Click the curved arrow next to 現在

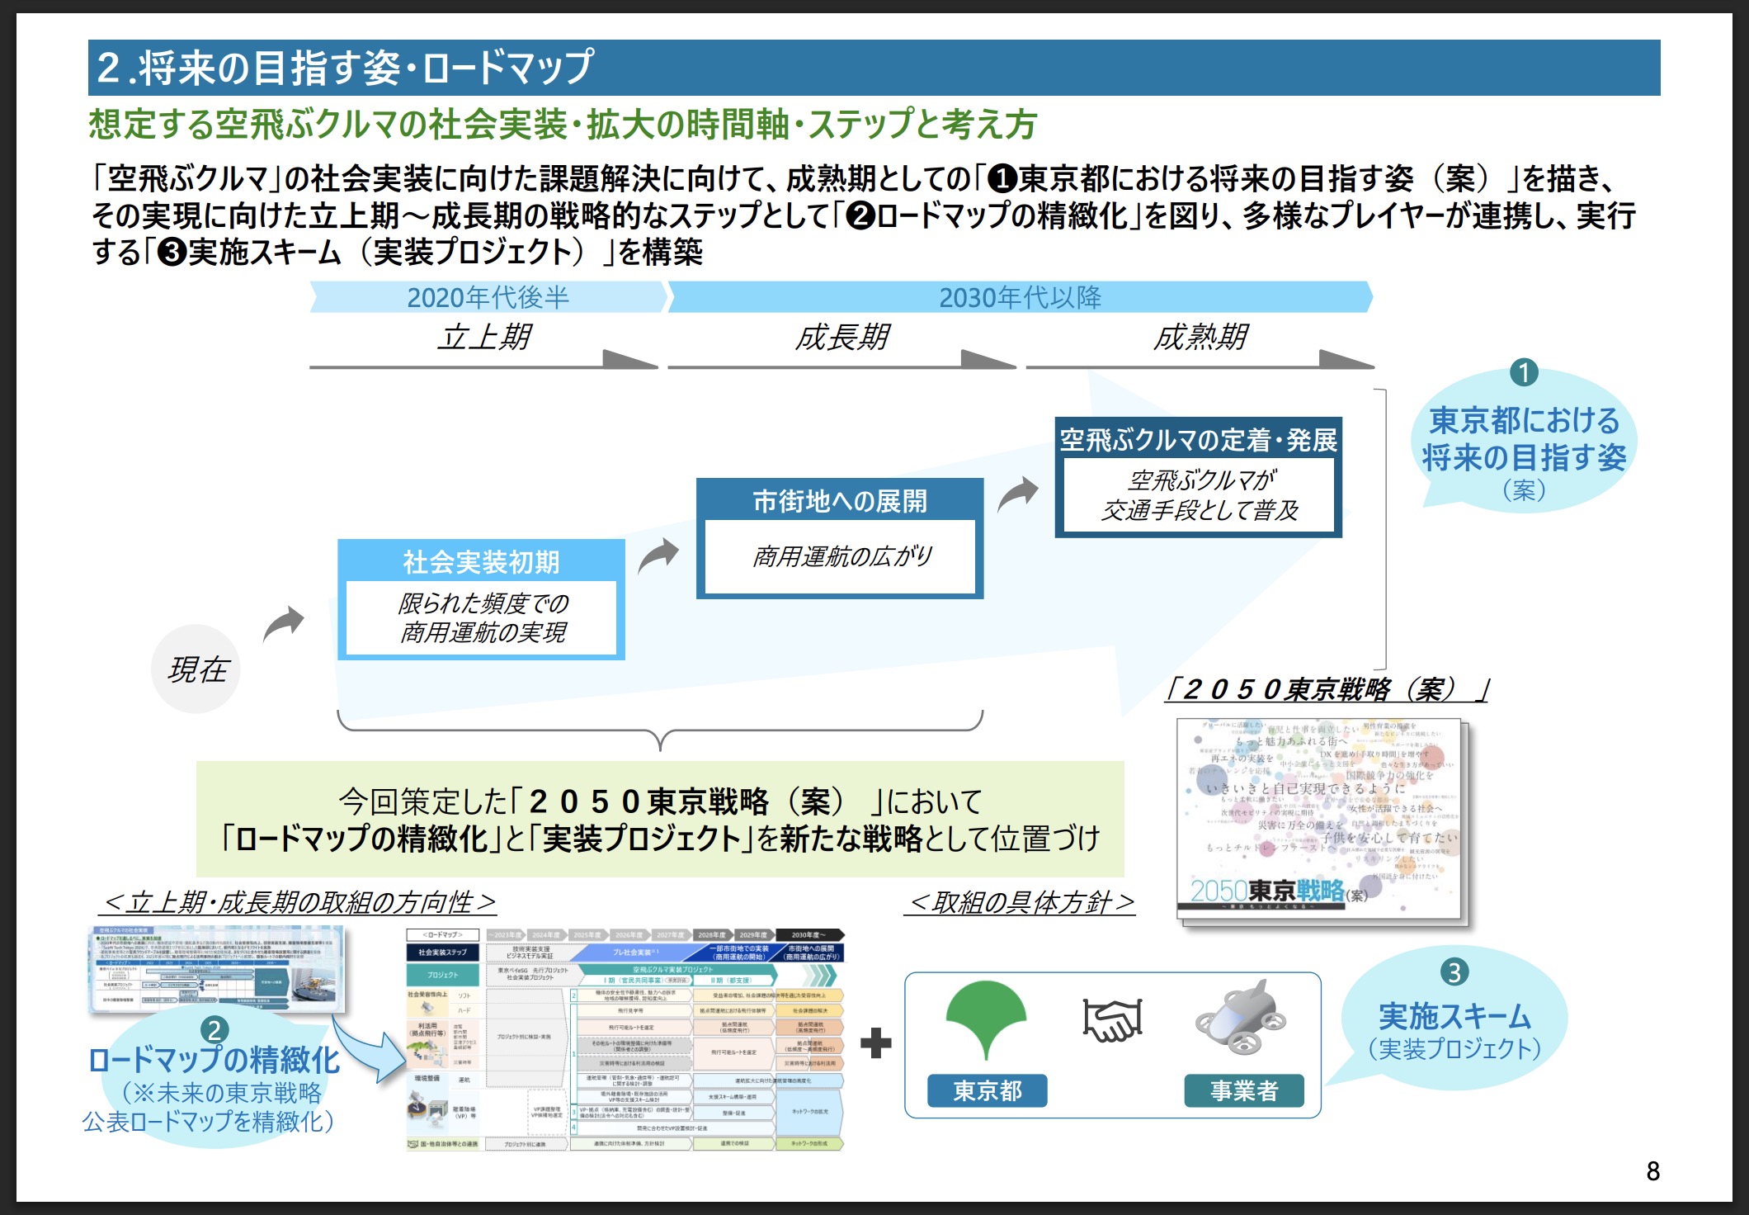tap(283, 623)
